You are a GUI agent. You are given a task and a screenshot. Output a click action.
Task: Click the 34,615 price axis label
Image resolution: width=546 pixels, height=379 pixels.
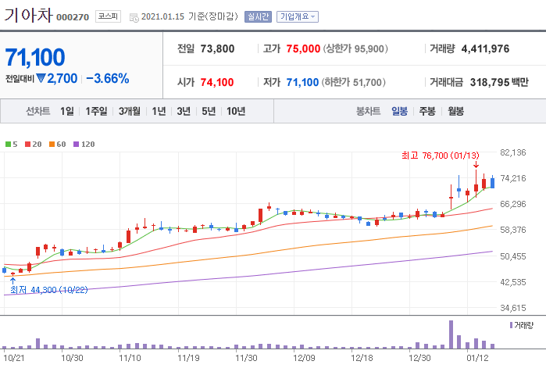tap(513, 308)
